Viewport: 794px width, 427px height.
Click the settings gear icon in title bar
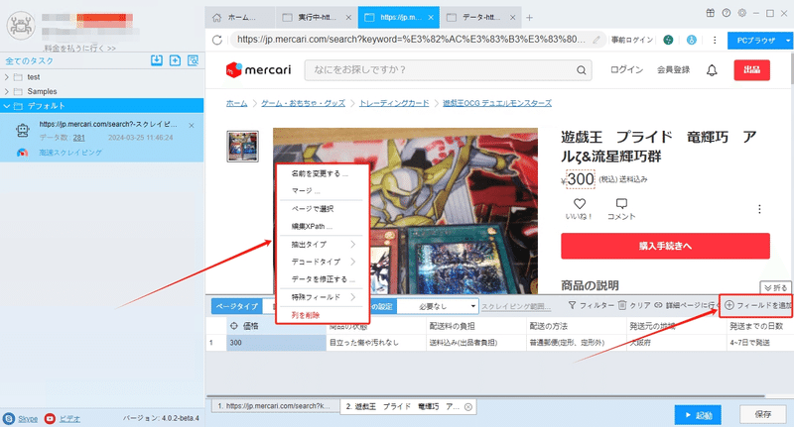tap(741, 13)
